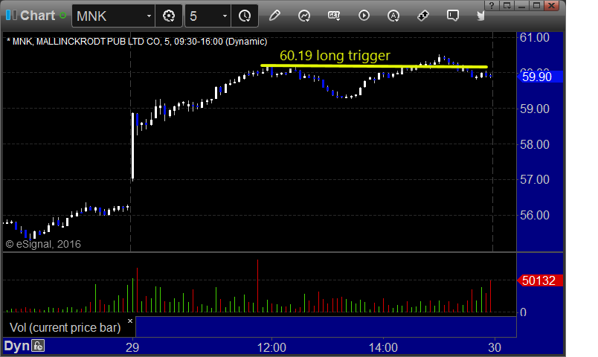Select the yellow trigger line
598x357 pixels.
pos(373,66)
